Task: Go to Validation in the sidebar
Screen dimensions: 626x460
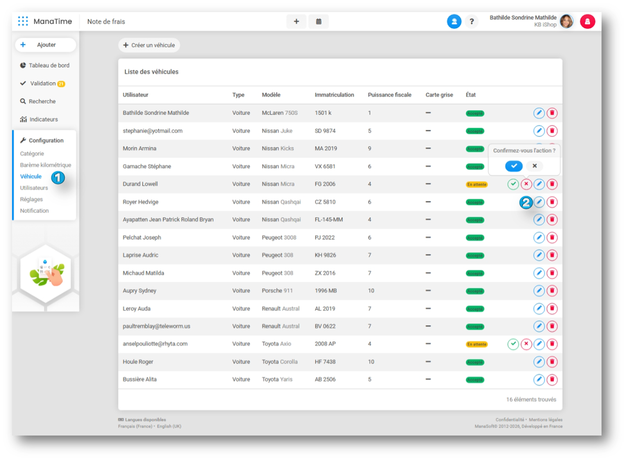Action: (43, 84)
